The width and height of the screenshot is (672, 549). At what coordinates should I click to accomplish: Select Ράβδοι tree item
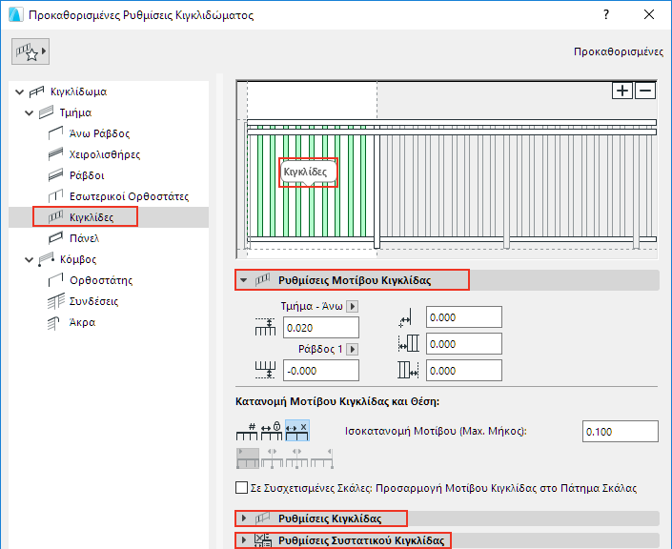tap(87, 175)
